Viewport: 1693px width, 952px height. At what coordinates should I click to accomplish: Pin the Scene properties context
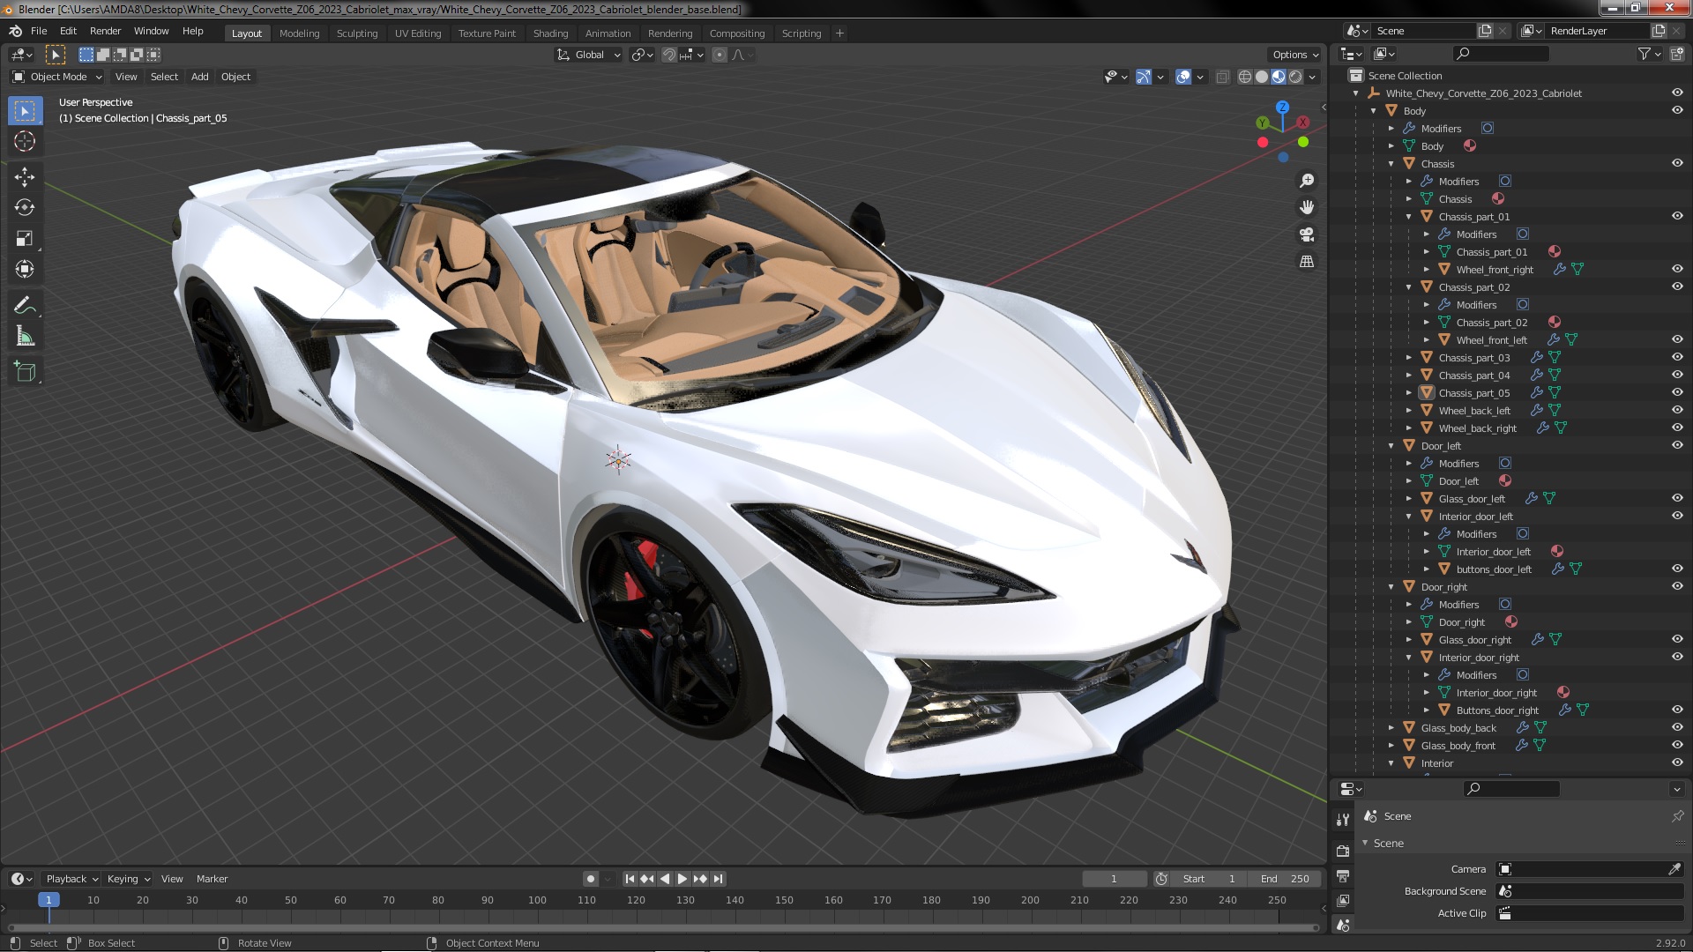pos(1677,816)
